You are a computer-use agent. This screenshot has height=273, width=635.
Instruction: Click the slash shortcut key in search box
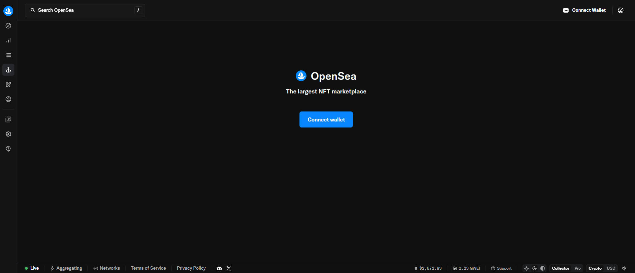[138, 10]
